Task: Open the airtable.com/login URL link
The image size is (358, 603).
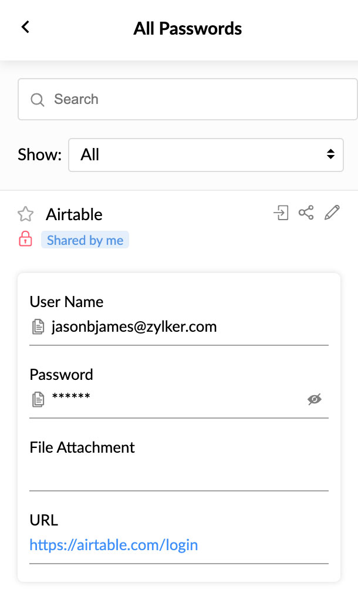Action: pos(113,545)
